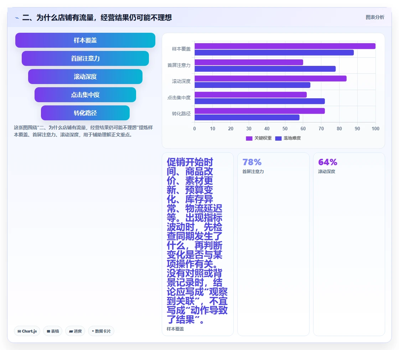399x350 pixels.
Task: Select the 转化路径 funnel stage
Action: [x=85, y=113]
